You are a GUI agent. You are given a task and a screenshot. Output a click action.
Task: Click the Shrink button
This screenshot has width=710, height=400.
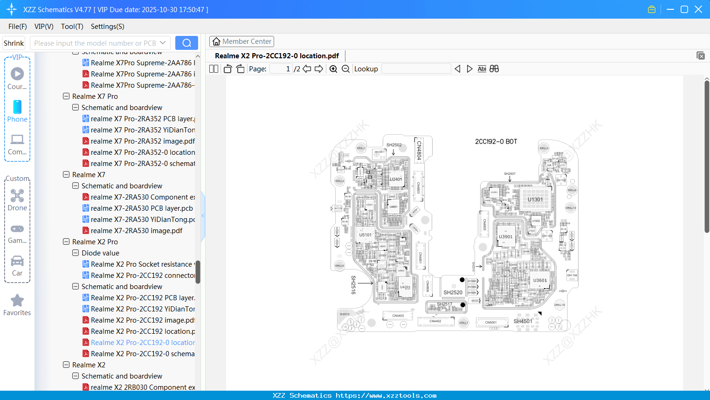point(14,43)
